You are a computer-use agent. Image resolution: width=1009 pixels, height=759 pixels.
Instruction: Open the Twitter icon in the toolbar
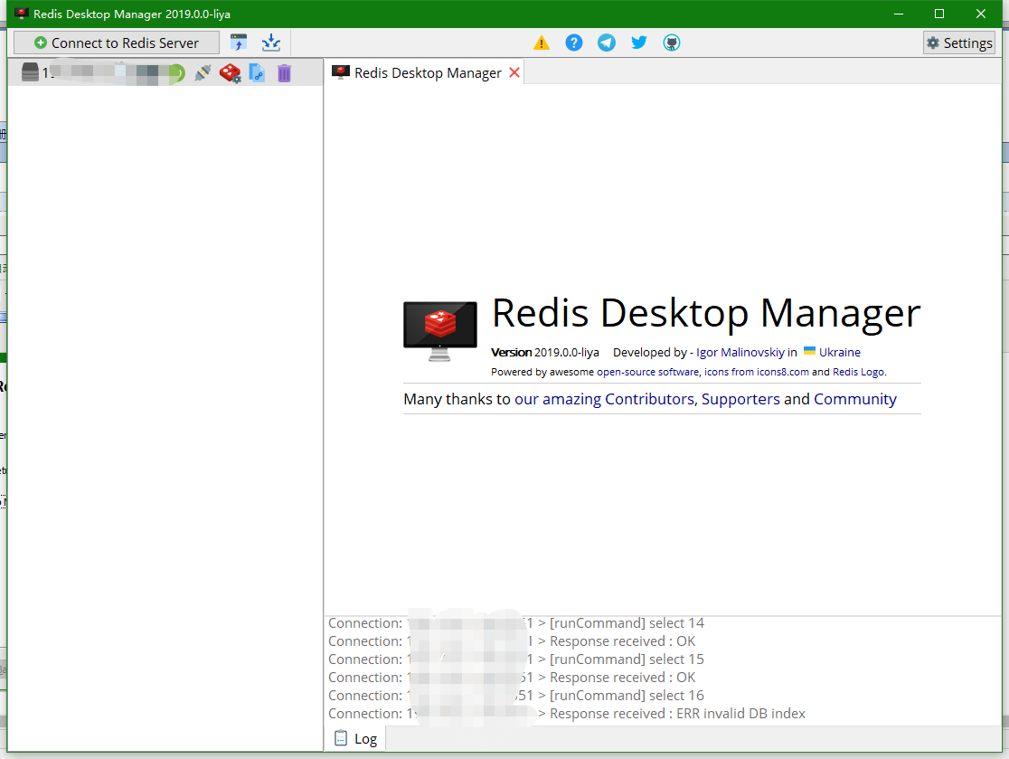tap(639, 42)
